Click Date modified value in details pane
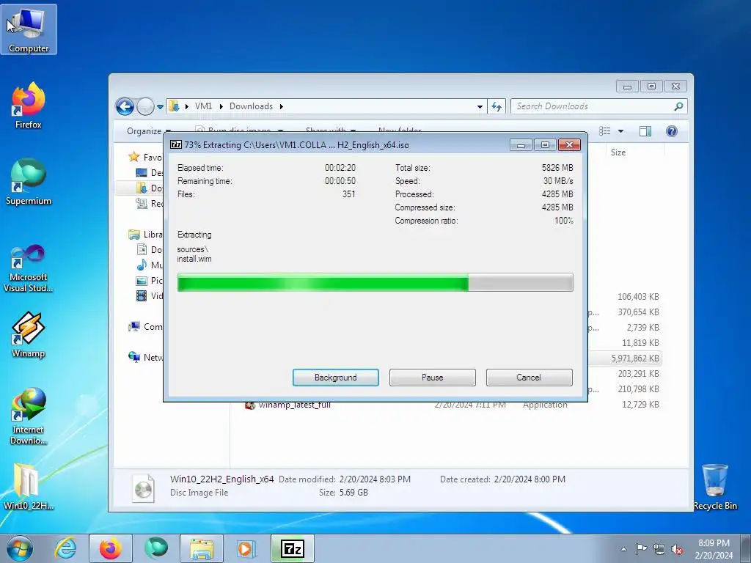Screen dimensions: 751x563 pyautogui.click(x=375, y=479)
